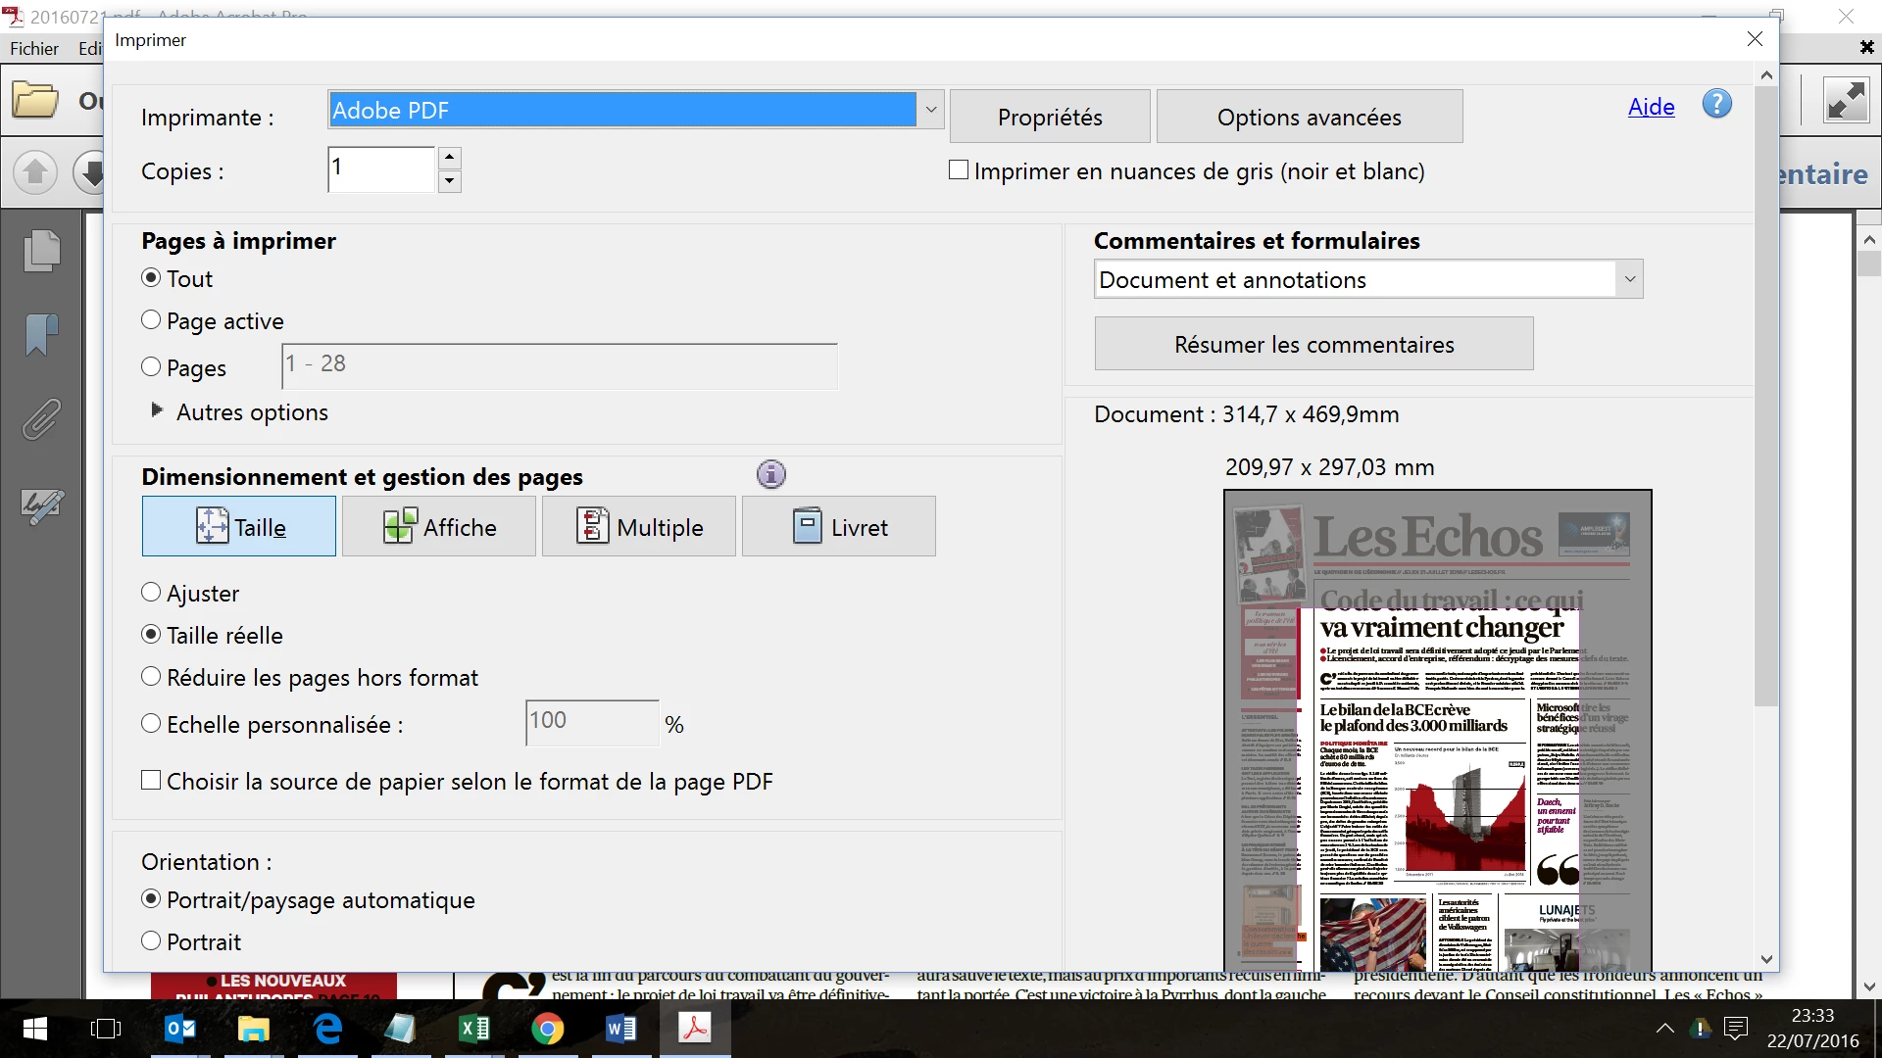Click the Propriétés button
This screenshot has width=1882, height=1058.
click(x=1049, y=117)
